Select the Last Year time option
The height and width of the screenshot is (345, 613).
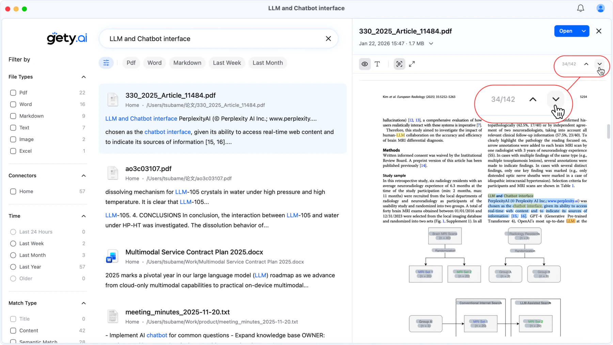tap(13, 267)
